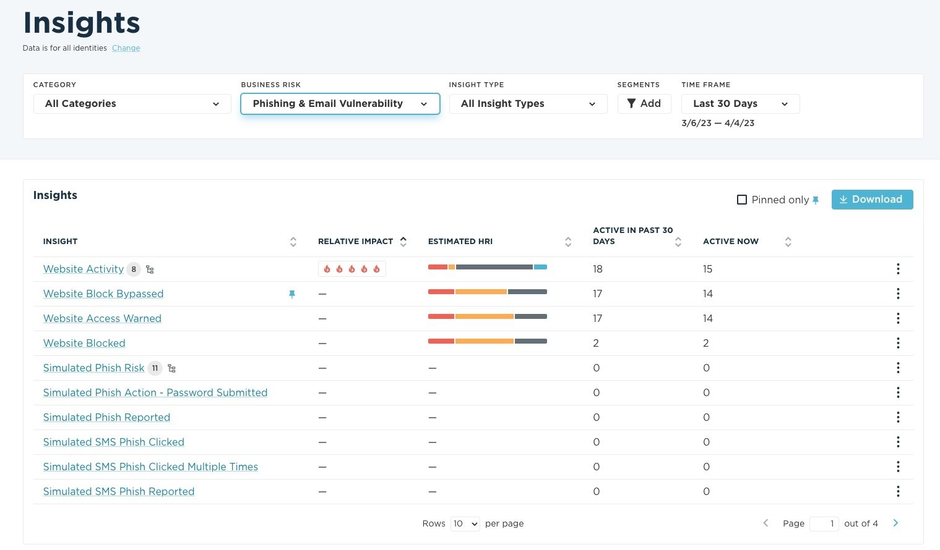Open the row actions menu for Website Activity
This screenshot has width=940, height=550.
coord(898,269)
